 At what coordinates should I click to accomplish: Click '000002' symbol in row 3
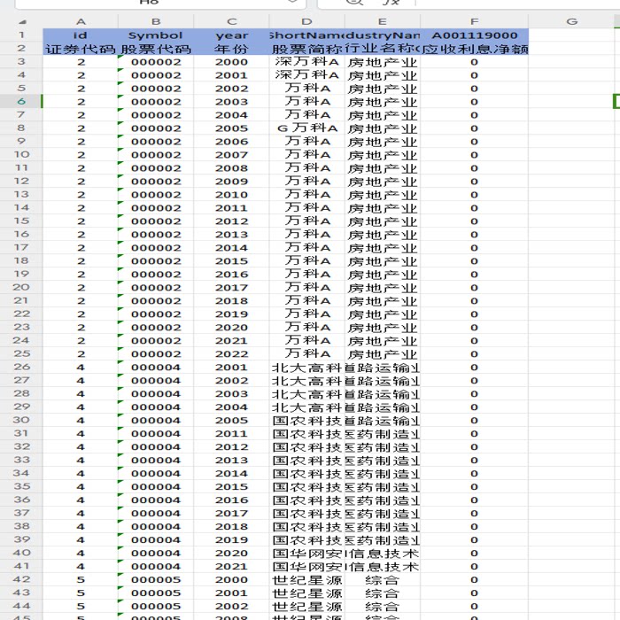pos(156,62)
